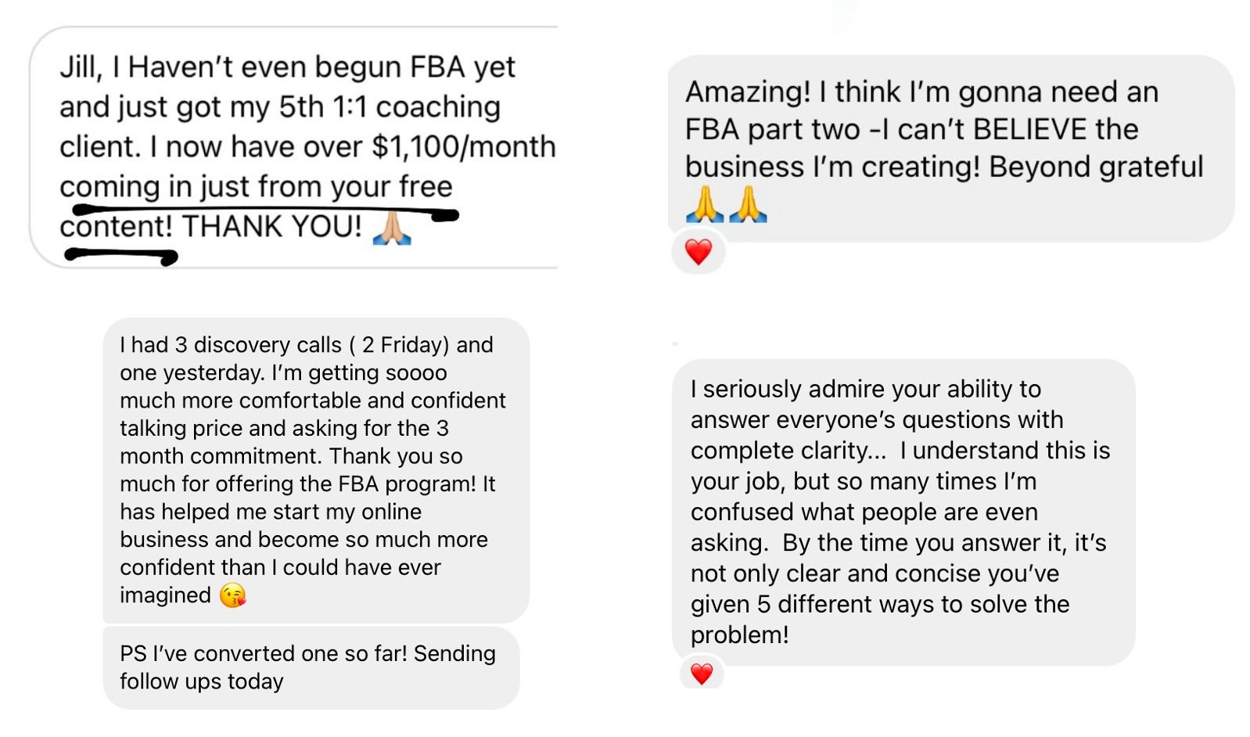Select the '3 discovery calls' message bubble
The height and width of the screenshot is (737, 1250).
point(316,470)
